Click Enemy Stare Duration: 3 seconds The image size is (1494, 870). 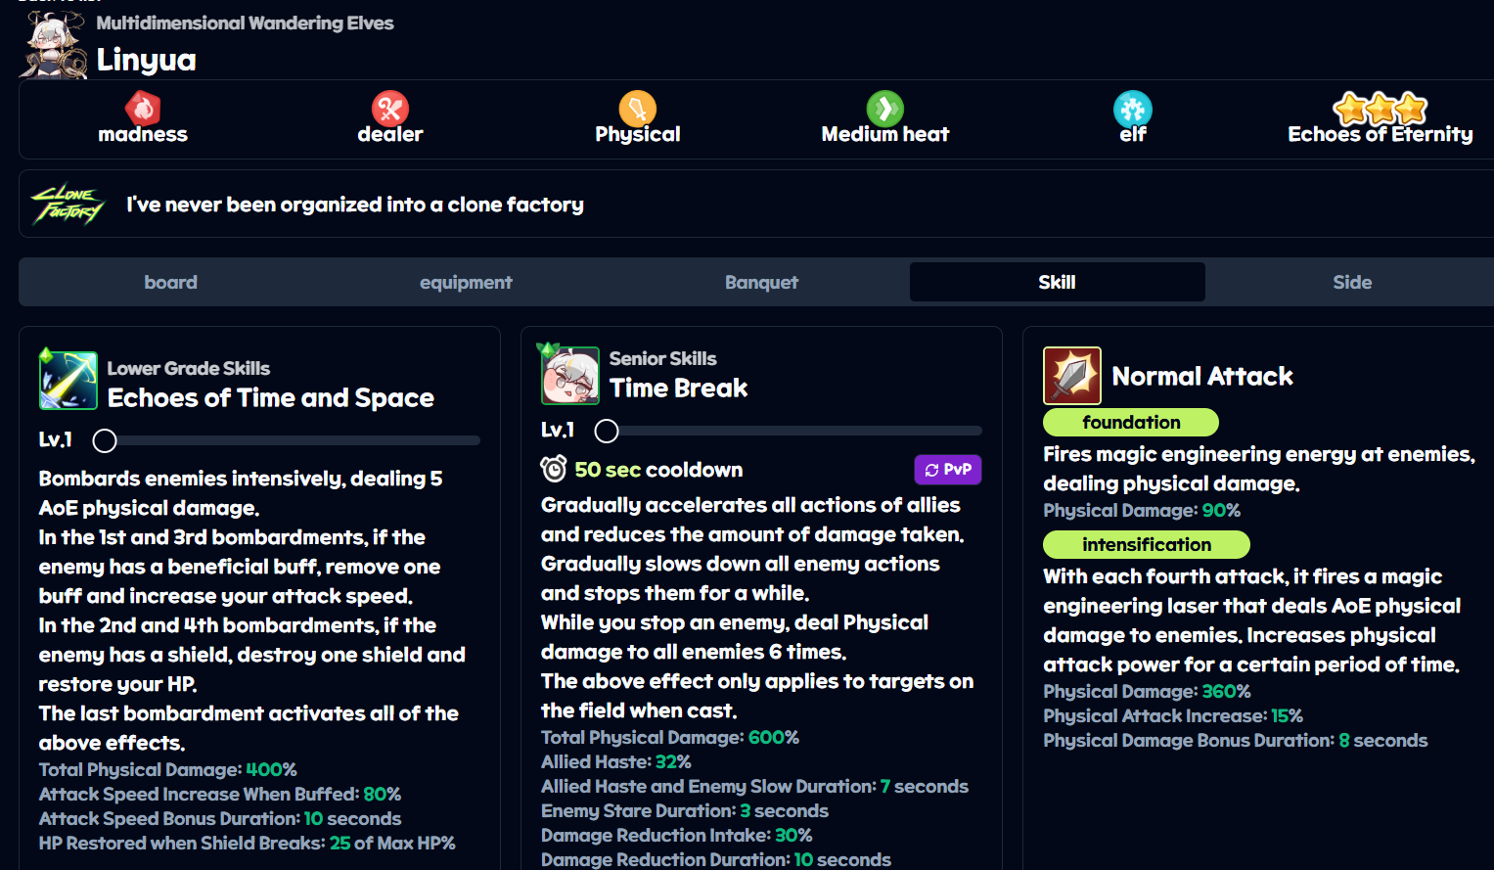[x=685, y=811]
